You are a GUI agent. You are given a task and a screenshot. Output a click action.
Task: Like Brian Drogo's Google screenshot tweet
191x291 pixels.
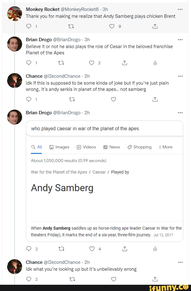click(92, 249)
